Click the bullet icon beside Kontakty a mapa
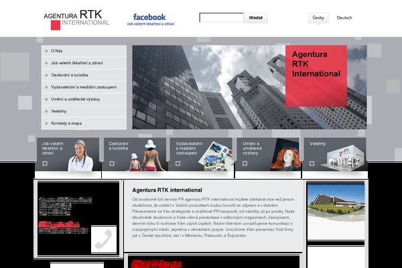Viewport: 402px width, 268px height. 46,123
